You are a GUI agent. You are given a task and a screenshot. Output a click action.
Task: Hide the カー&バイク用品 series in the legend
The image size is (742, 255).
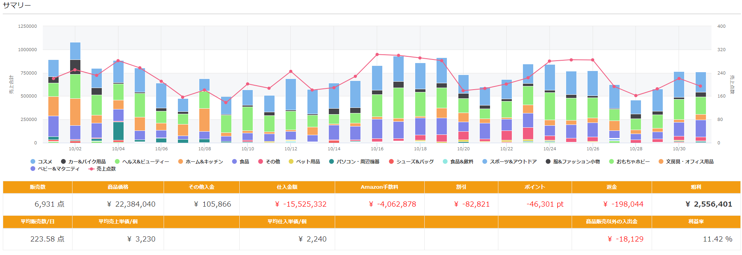tap(83, 162)
